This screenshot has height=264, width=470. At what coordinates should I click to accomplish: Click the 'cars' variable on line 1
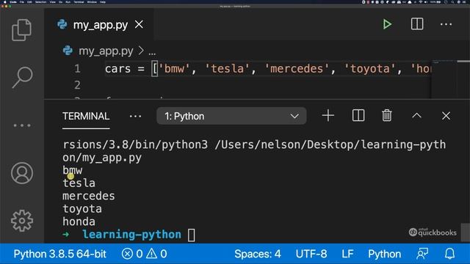tap(117, 69)
